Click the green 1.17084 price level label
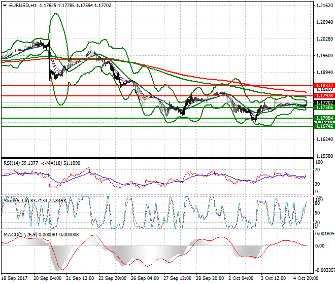 (324, 118)
